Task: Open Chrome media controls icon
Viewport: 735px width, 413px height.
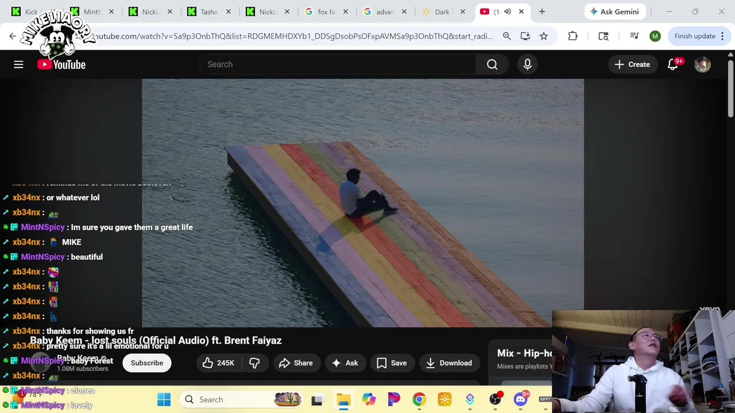Action: click(634, 36)
